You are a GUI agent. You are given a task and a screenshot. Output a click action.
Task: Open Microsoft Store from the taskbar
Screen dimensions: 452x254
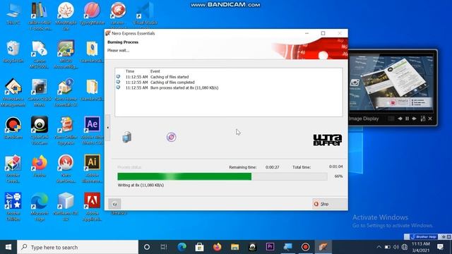coord(199,247)
